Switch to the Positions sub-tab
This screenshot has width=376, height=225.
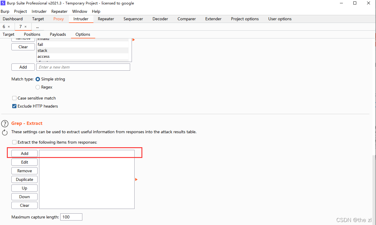(x=32, y=34)
